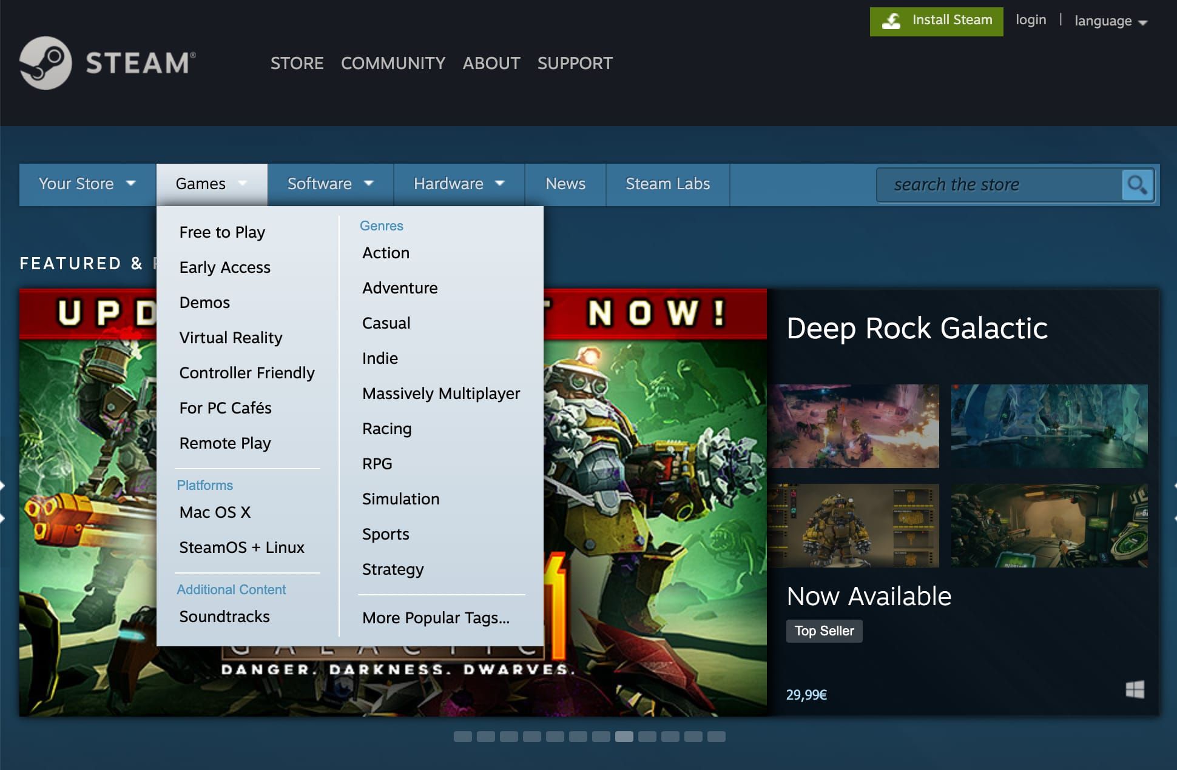
Task: Open the Genres section header link
Action: [381, 226]
